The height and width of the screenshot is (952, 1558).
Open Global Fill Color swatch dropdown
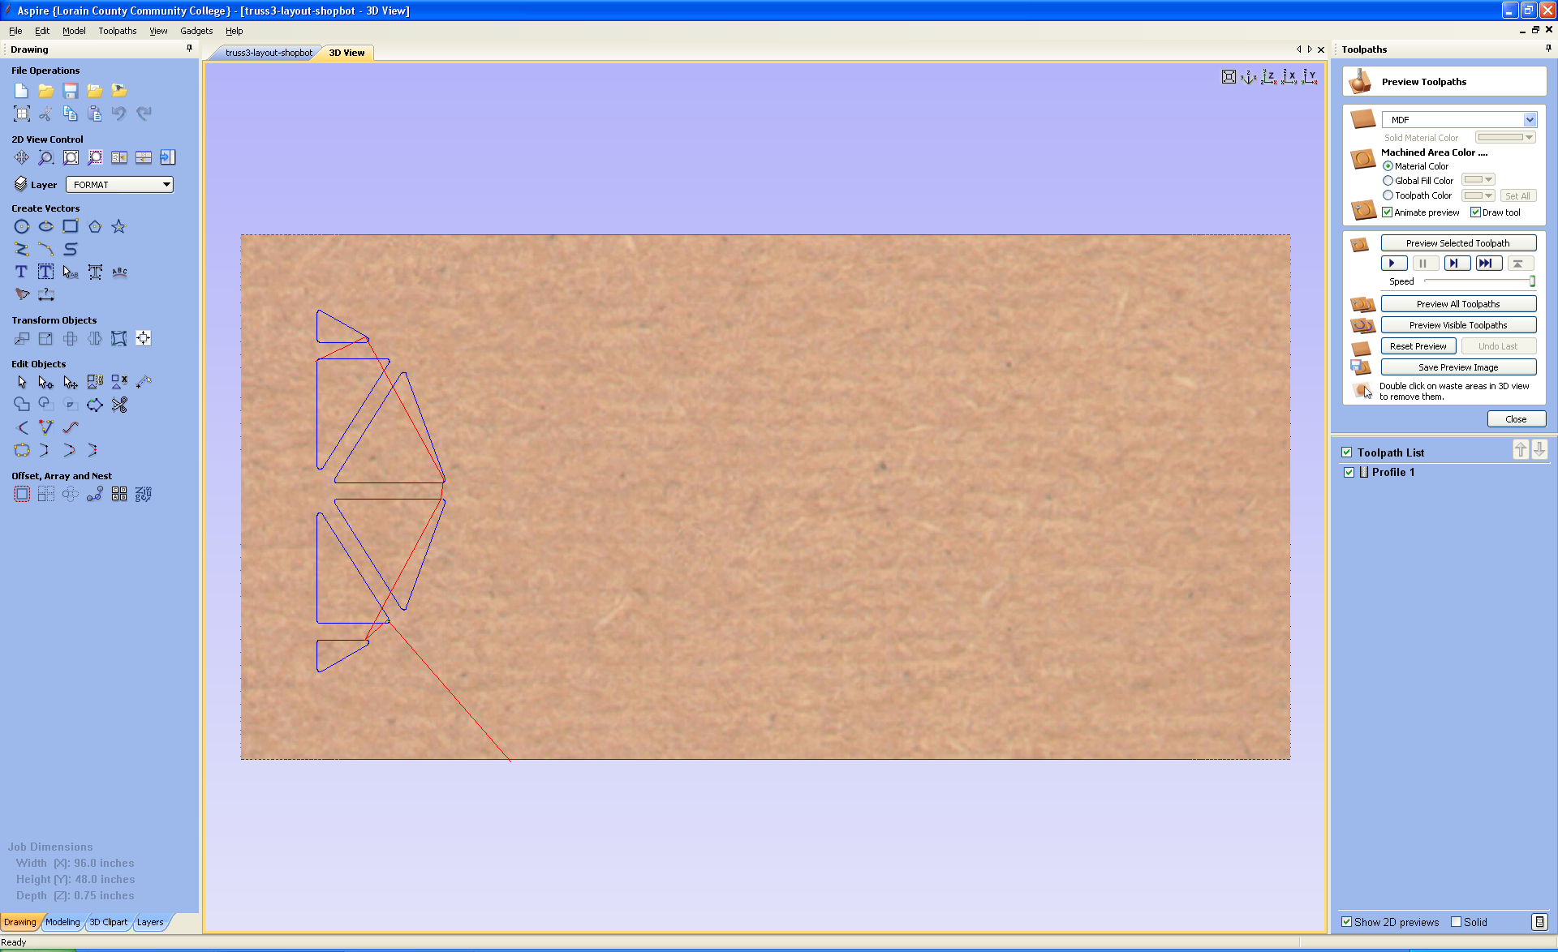[1478, 180]
